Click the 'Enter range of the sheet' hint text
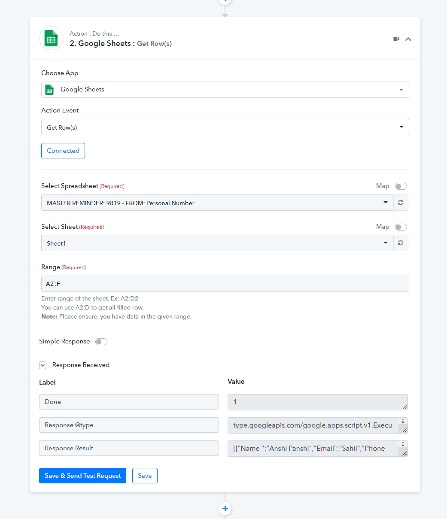The width and height of the screenshot is (447, 519). point(90,298)
